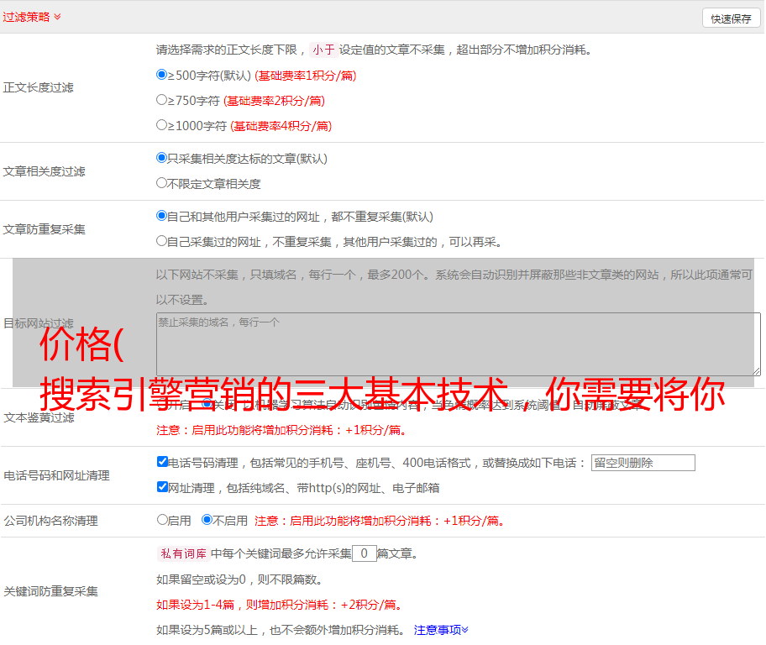766x645 pixels.
Task: Choose 自己和其他用户采集过的网址 no-repeat option
Action: pyautogui.click(x=162, y=216)
